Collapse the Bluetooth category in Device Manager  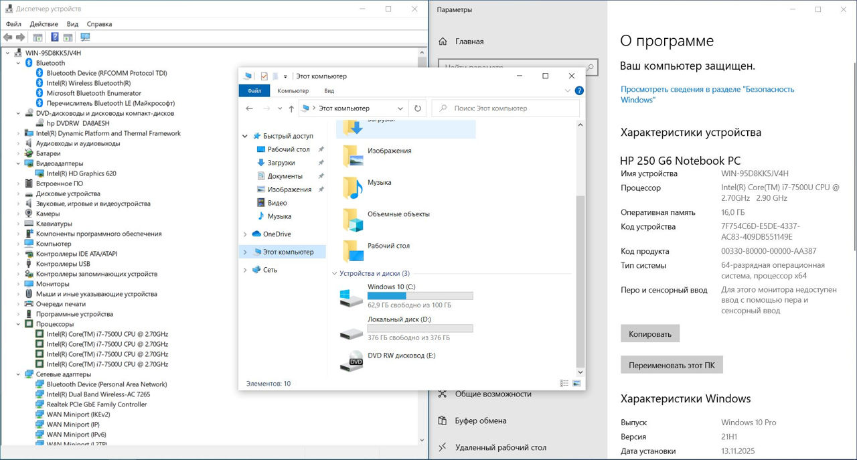point(18,63)
